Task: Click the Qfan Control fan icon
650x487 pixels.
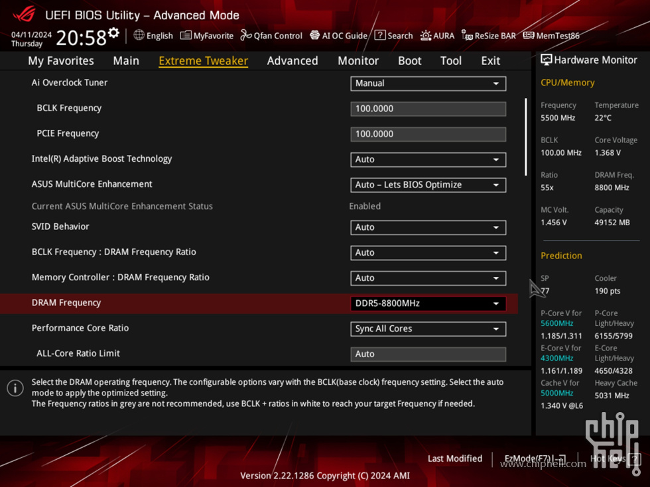Action: (246, 36)
